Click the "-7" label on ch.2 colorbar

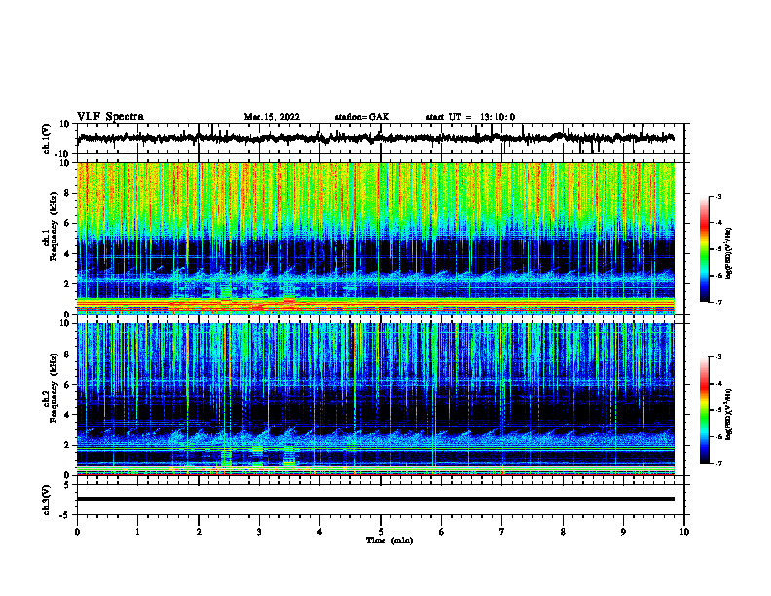[718, 463]
